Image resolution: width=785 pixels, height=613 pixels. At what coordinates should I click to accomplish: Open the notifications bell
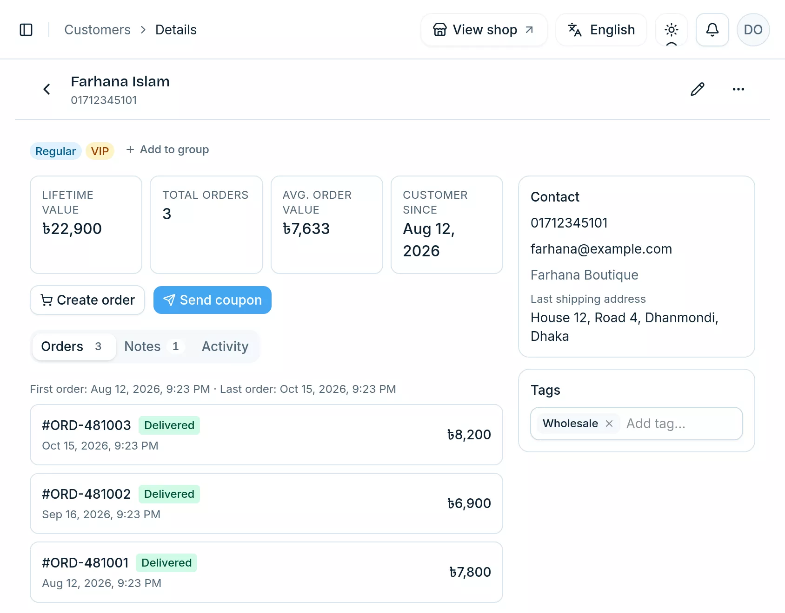tap(712, 30)
